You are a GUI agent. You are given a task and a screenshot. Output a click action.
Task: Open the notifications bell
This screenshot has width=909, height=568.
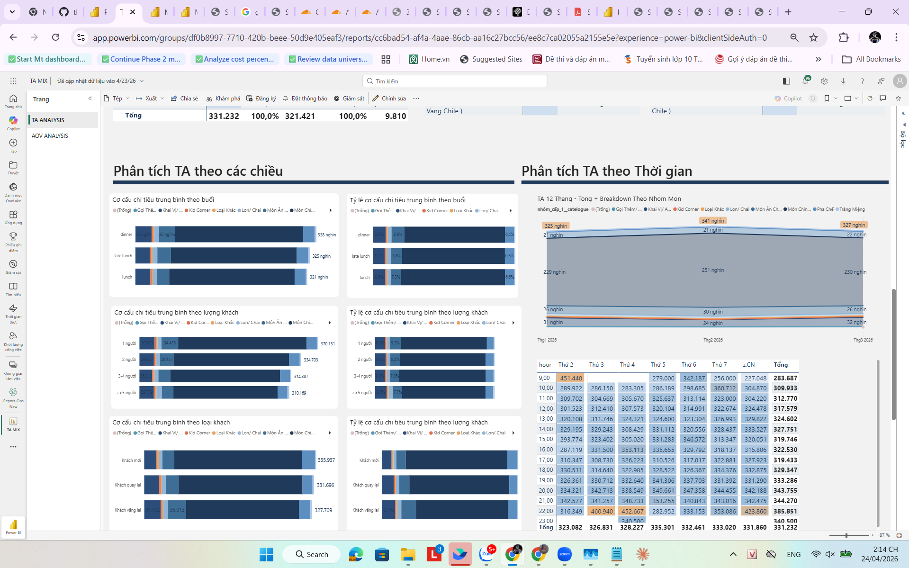(805, 81)
